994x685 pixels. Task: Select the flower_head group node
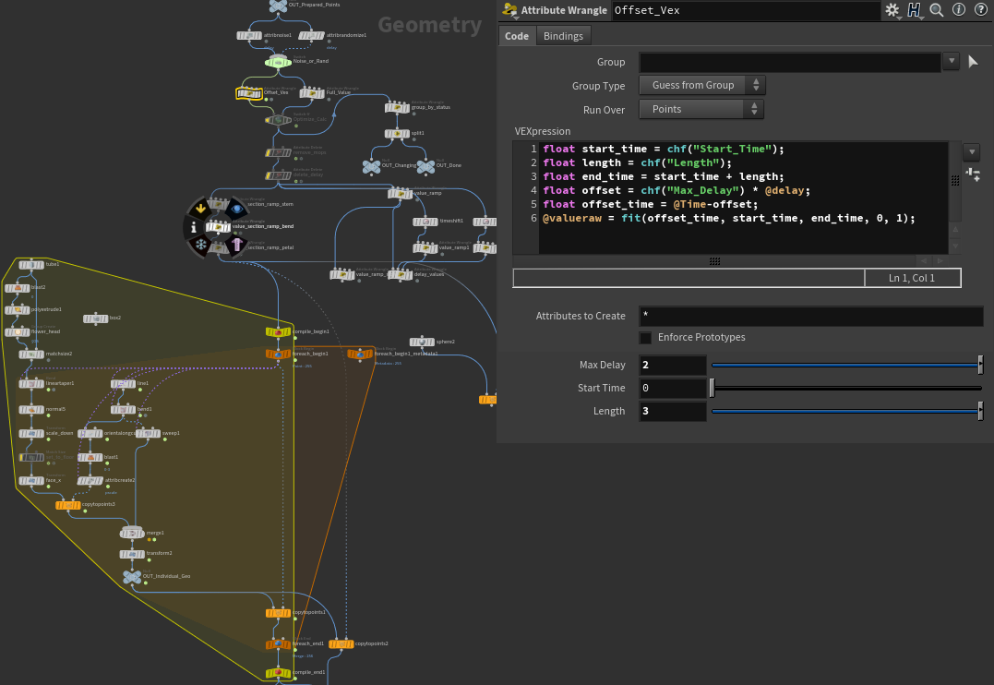tap(18, 331)
